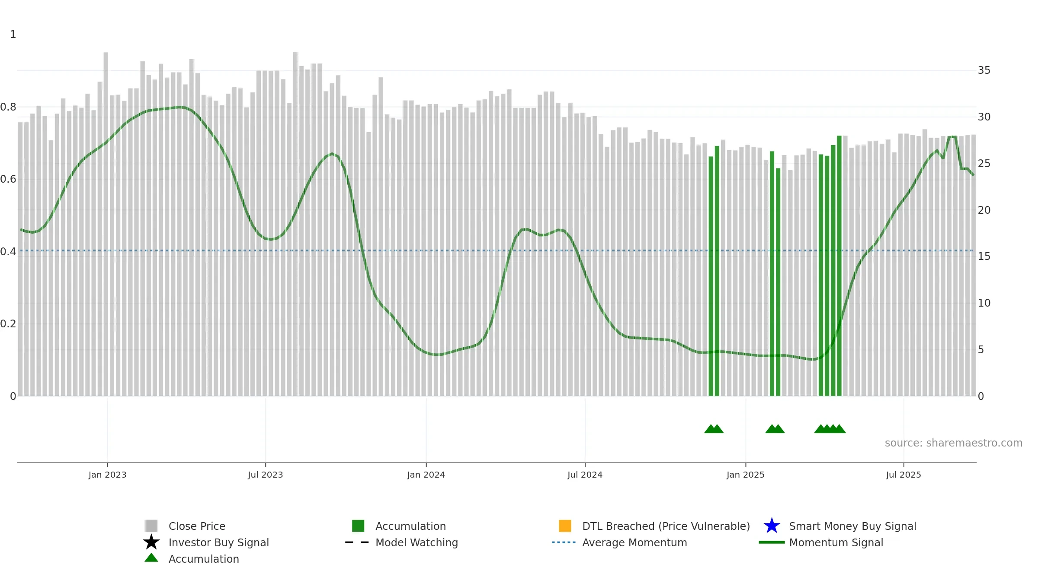The width and height of the screenshot is (1038, 583).
Task: Toggle the Average Momentum legend label
Action: click(x=634, y=542)
